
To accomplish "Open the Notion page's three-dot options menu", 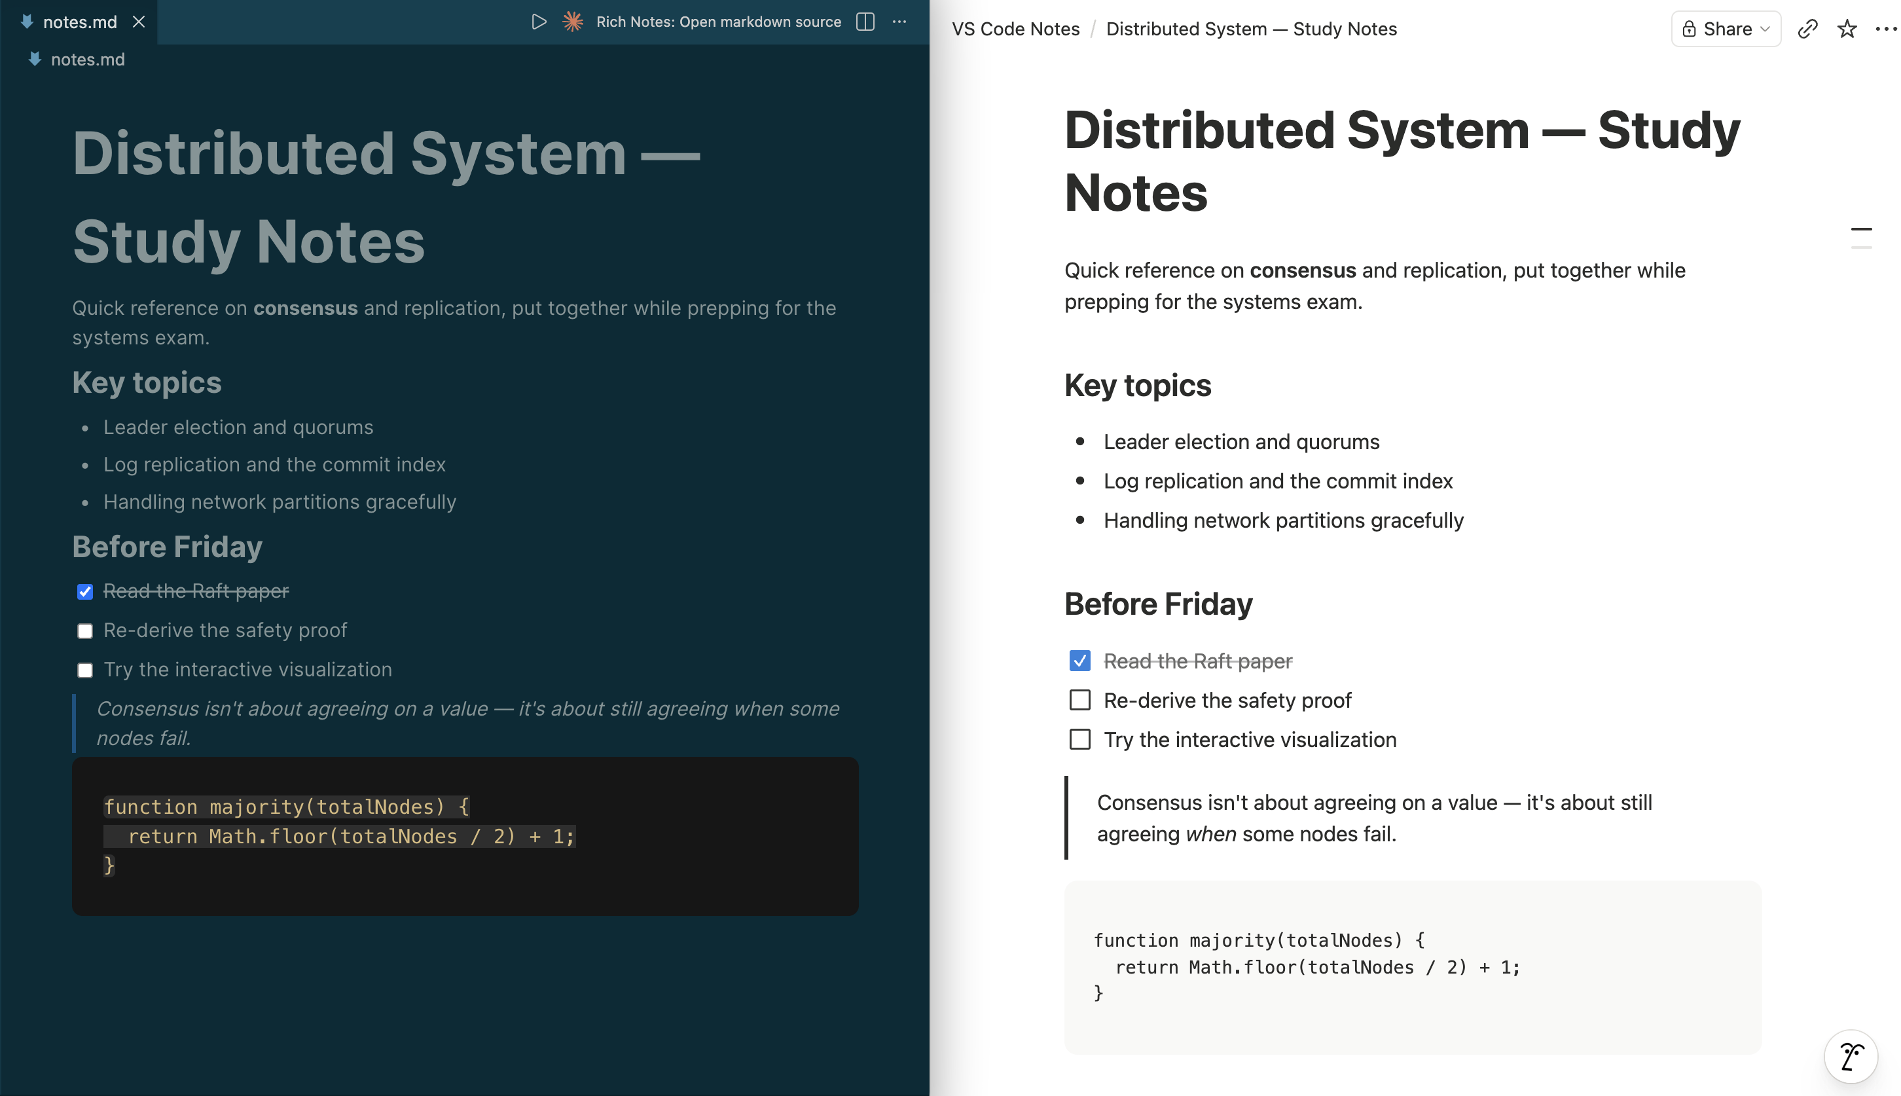I will click(x=1886, y=29).
